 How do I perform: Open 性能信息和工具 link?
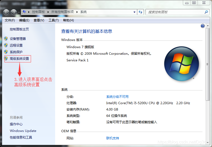pyautogui.click(x=21, y=137)
